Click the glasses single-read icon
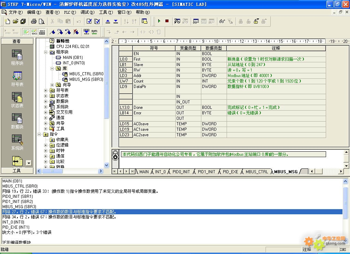 click(222, 21)
